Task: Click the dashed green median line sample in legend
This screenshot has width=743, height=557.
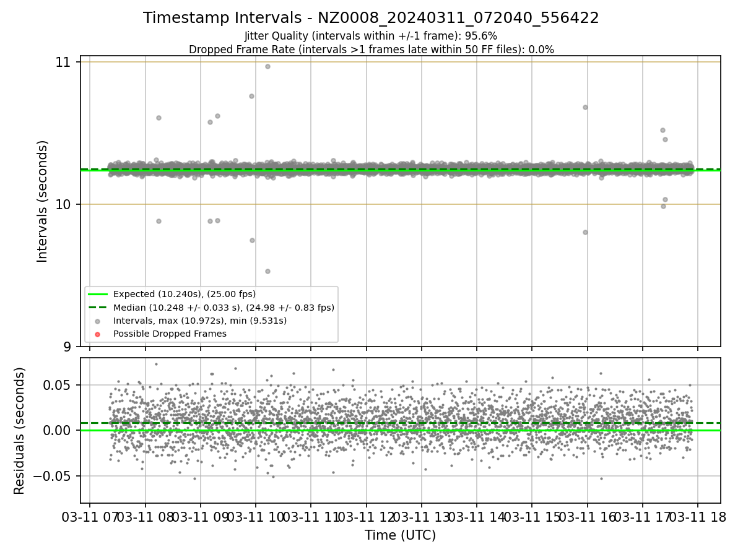Action: click(x=98, y=307)
